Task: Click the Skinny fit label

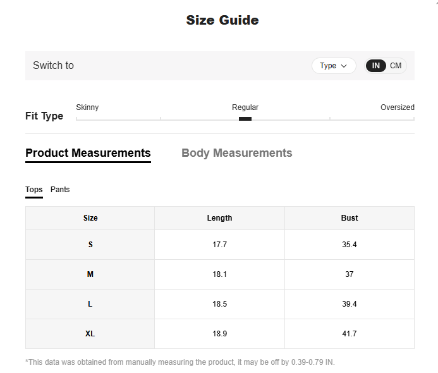Action: click(87, 107)
